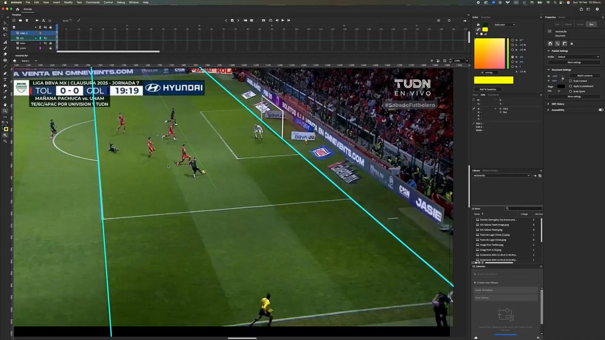Image resolution: width=605 pixels, height=340 pixels.
Task: Collapse the Document Settings section
Action: pos(549,70)
